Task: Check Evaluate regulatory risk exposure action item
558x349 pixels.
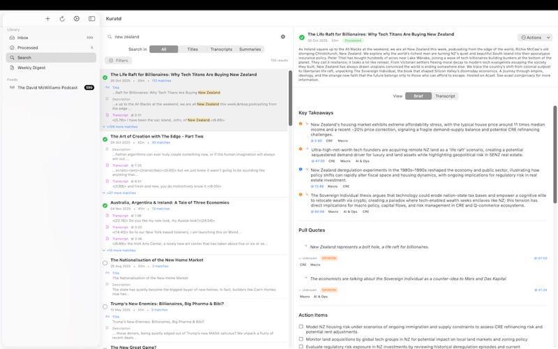Action: [301, 346]
